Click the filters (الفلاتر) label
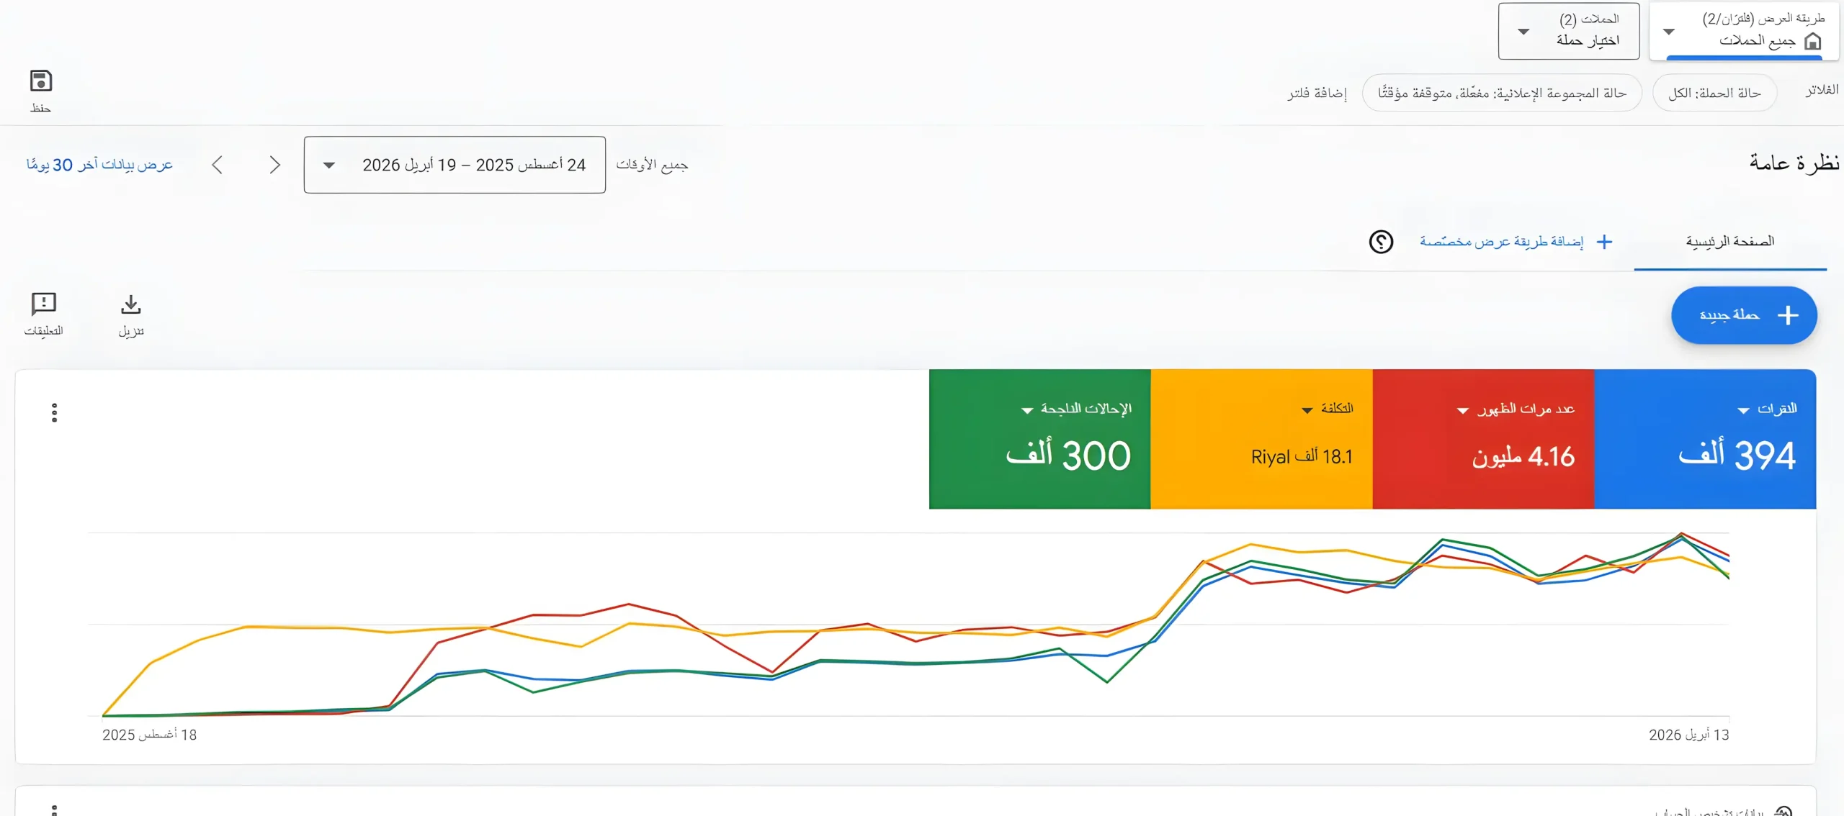This screenshot has height=816, width=1844. point(1822,90)
